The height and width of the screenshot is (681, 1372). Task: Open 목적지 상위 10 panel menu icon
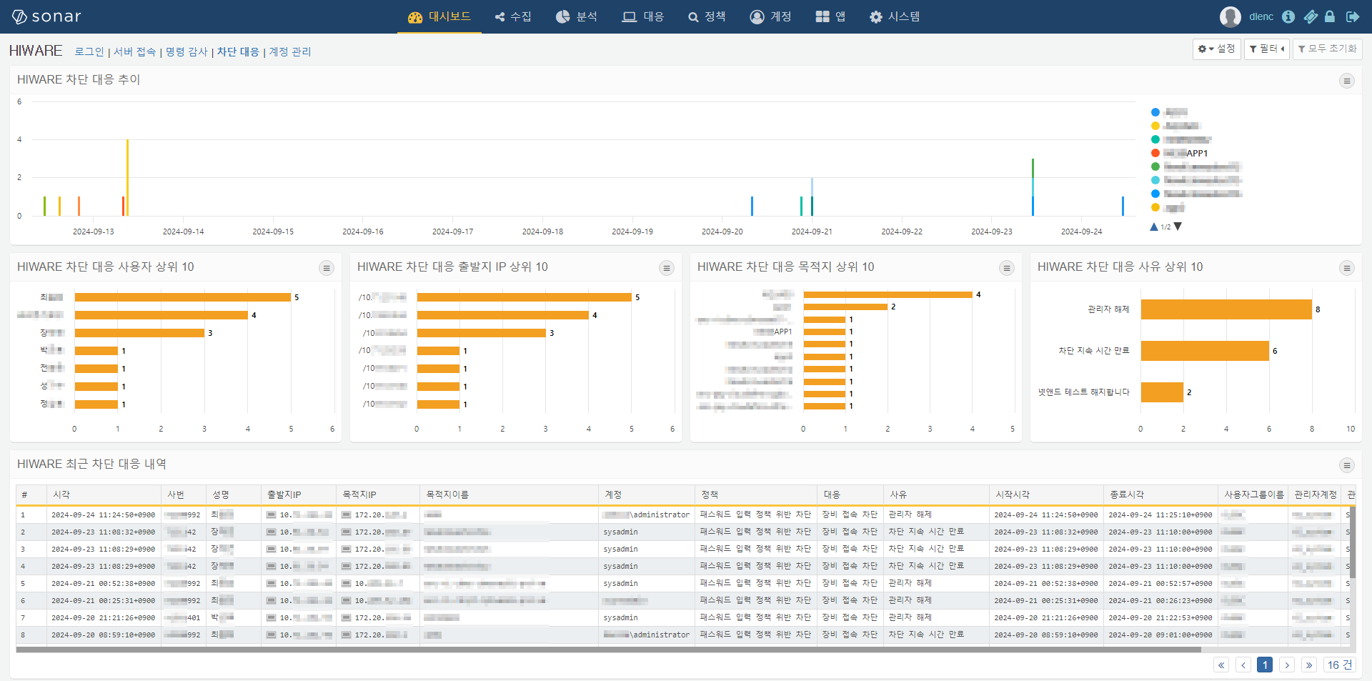(x=1006, y=268)
